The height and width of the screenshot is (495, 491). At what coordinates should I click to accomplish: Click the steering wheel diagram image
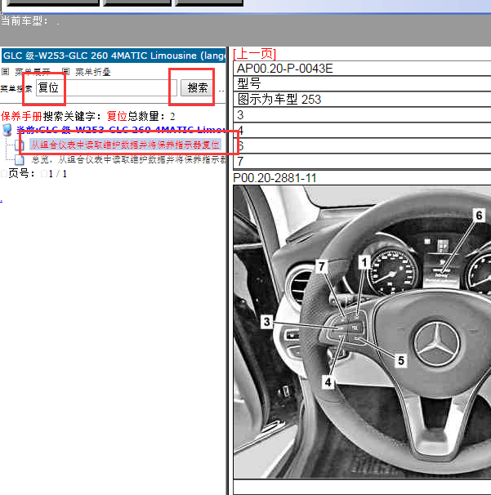click(x=362, y=332)
